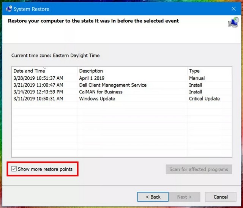Uncheck Show more restore points checkbox
This screenshot has height=208, width=243.
pyautogui.click(x=14, y=169)
